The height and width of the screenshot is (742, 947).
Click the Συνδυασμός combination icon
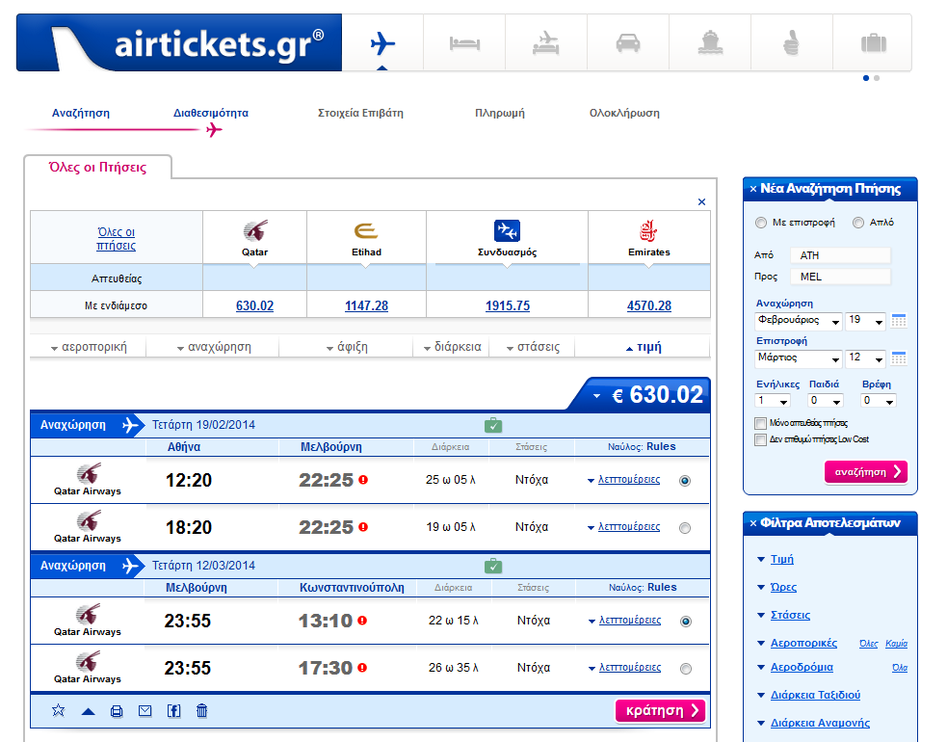click(x=508, y=231)
